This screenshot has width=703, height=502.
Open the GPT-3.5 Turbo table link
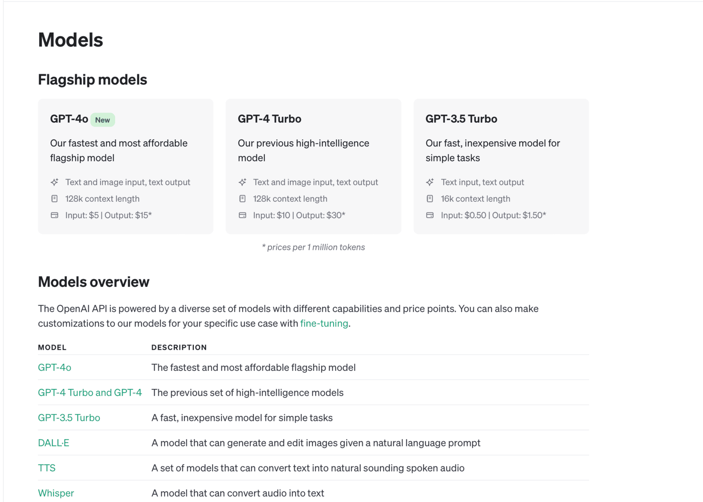click(69, 418)
